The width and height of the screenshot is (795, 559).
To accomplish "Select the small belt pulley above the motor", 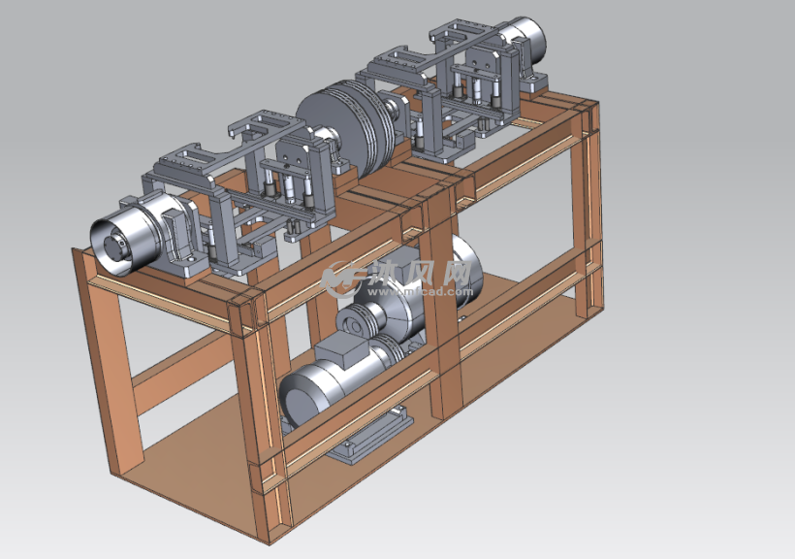I will click(x=360, y=320).
